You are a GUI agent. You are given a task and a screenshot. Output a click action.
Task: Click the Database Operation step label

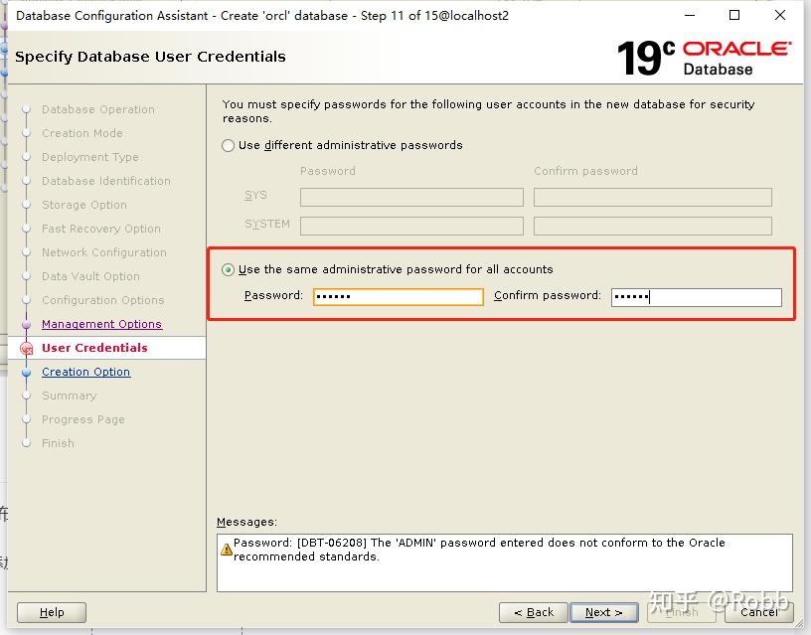click(98, 109)
